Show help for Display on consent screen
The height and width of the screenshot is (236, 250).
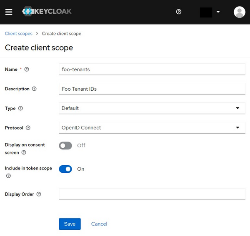[24, 152]
